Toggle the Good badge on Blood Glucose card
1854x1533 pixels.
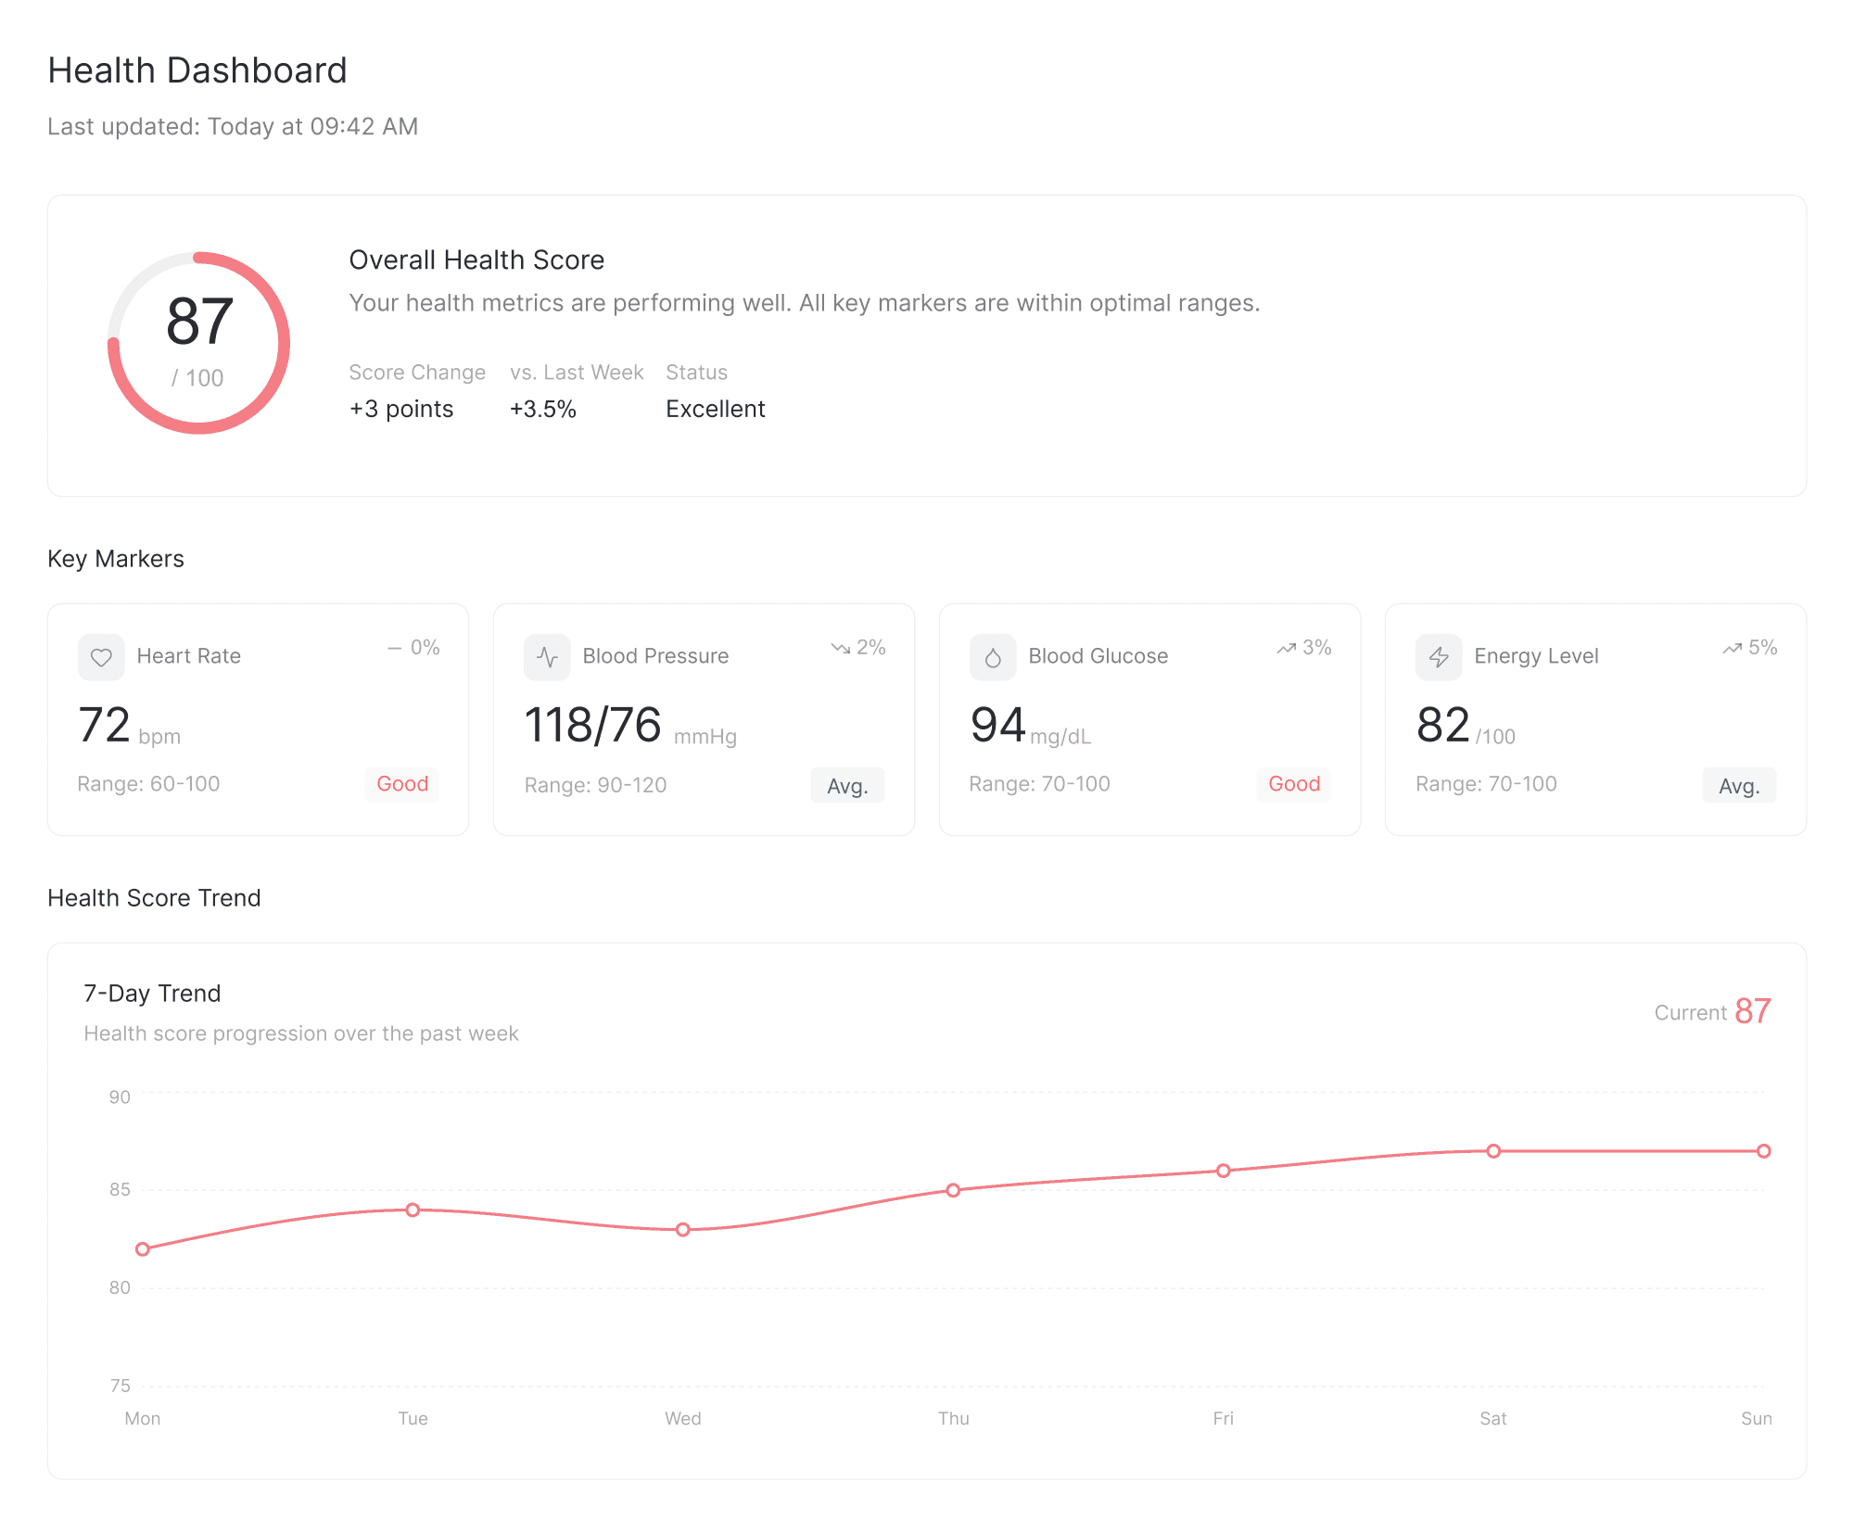pyautogui.click(x=1294, y=784)
